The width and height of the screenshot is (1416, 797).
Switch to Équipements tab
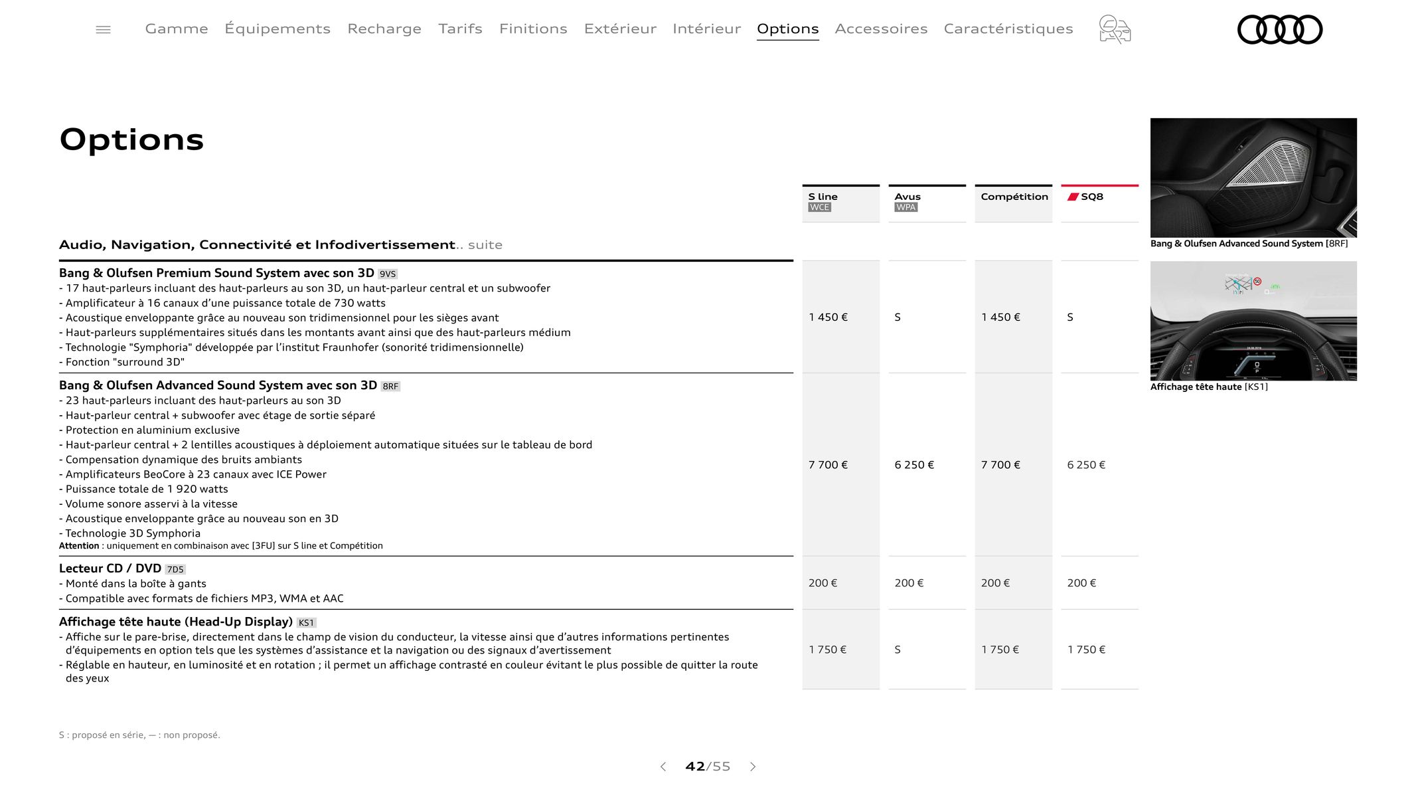(x=277, y=29)
